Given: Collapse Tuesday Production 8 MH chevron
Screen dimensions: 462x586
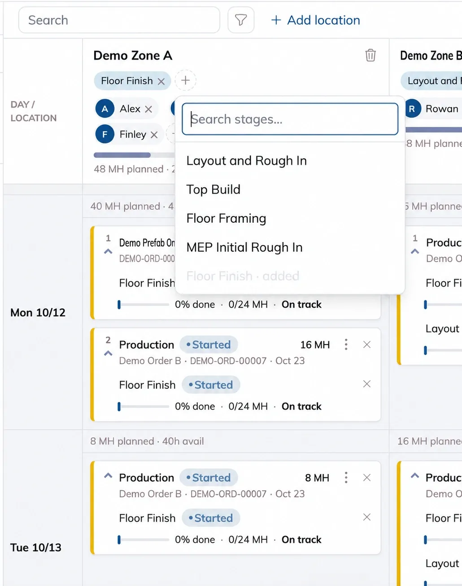Looking at the screenshot, I should [108, 476].
